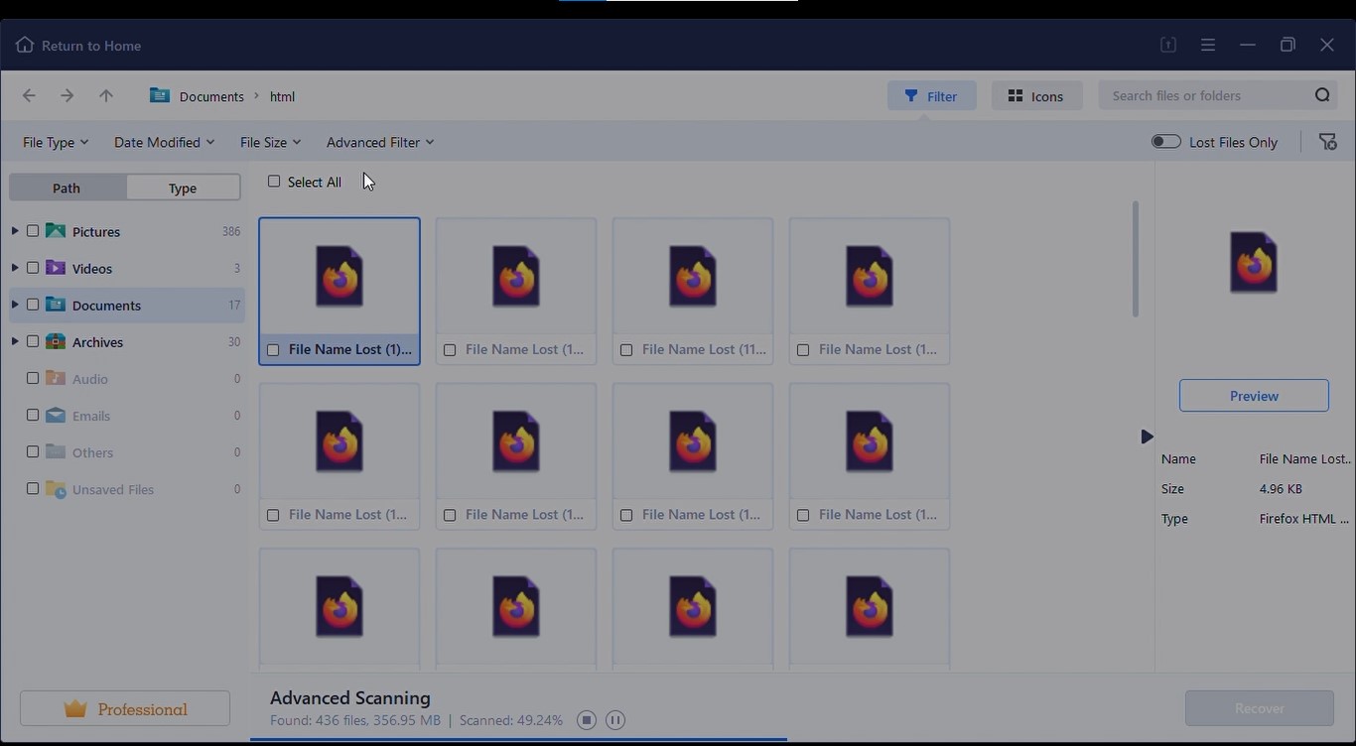Image resolution: width=1356 pixels, height=746 pixels.
Task: Switch to the Type tab
Action: [183, 187]
